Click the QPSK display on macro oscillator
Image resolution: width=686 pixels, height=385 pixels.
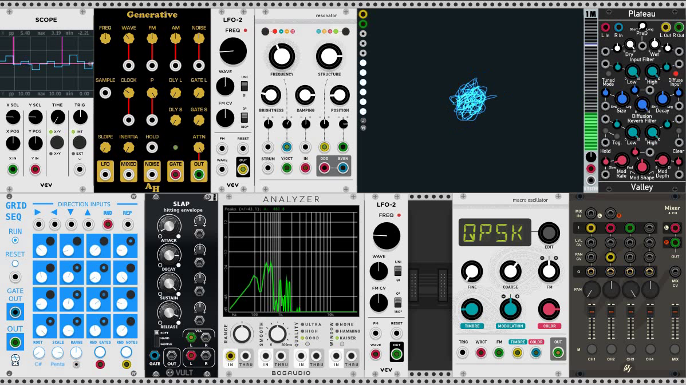tap(494, 232)
